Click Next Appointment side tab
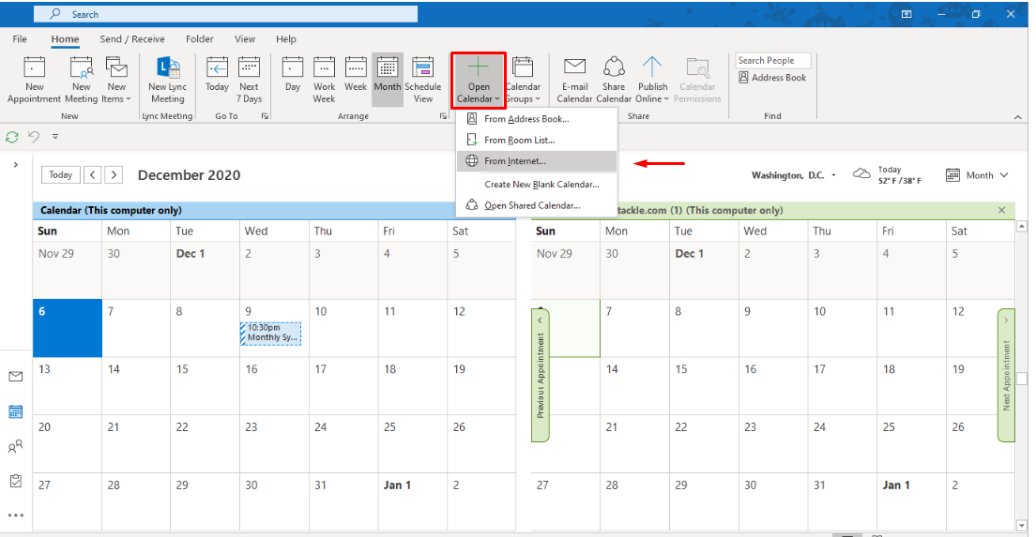This screenshot has height=537, width=1036. point(1006,376)
